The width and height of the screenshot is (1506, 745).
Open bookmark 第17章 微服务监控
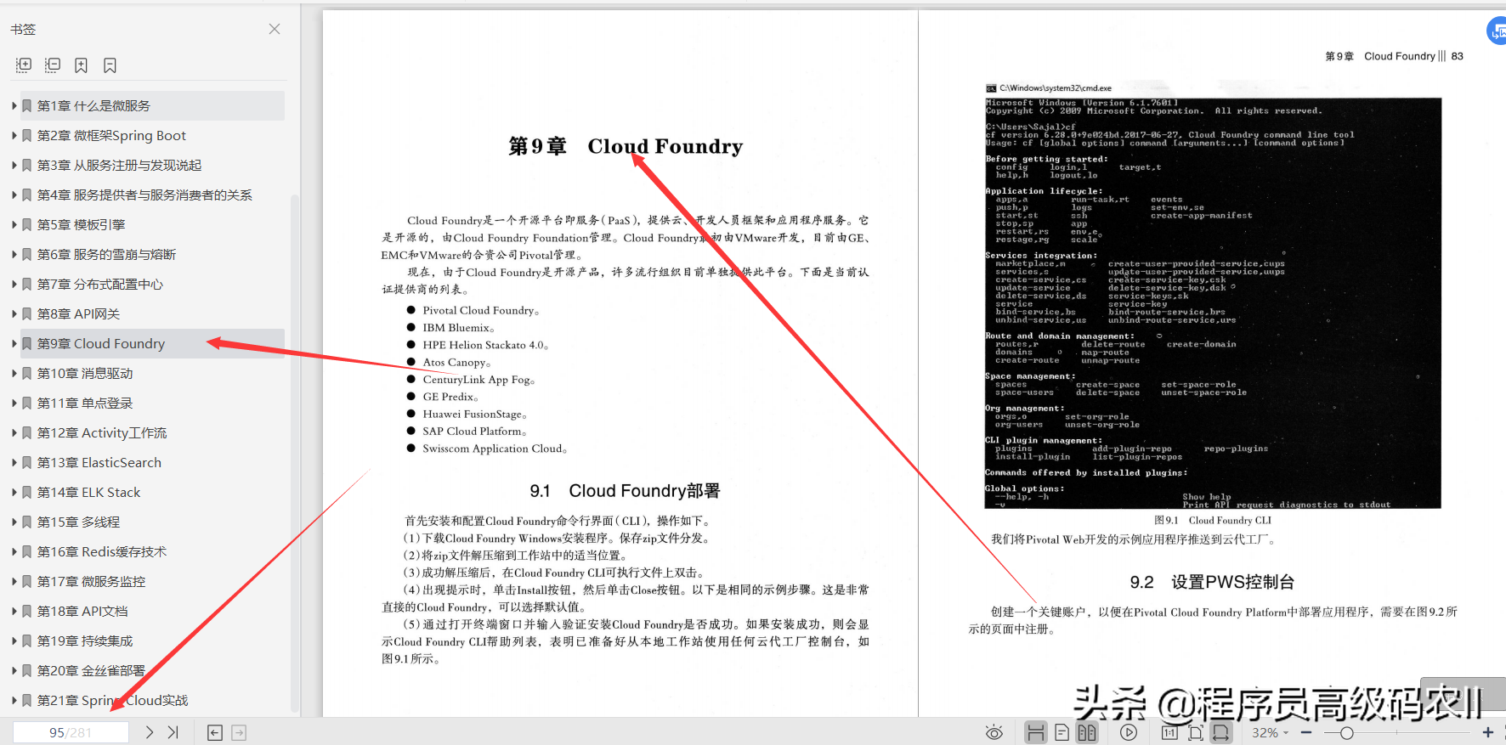point(91,582)
